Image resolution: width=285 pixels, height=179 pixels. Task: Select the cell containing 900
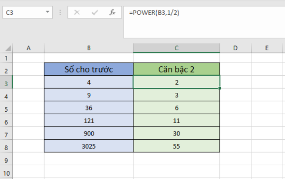[89, 134]
